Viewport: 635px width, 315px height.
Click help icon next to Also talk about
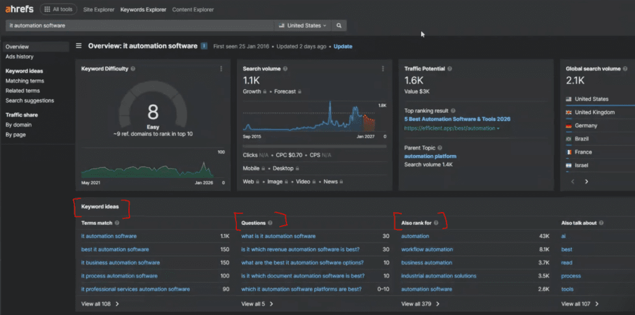[601, 223]
